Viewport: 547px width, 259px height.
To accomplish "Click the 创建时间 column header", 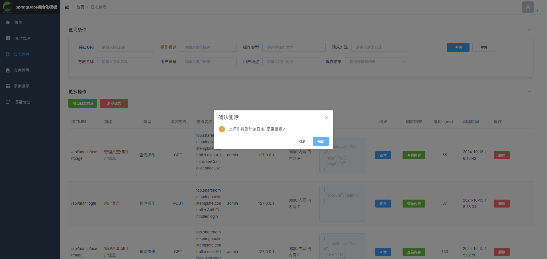I will point(471,122).
